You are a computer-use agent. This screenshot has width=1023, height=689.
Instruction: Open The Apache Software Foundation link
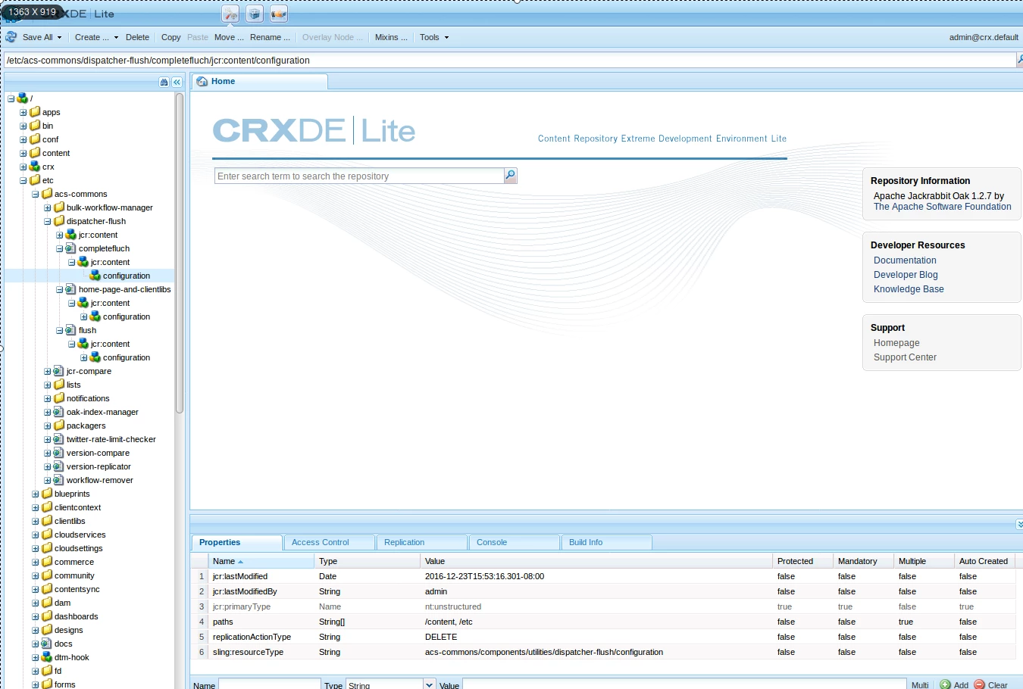click(x=942, y=207)
